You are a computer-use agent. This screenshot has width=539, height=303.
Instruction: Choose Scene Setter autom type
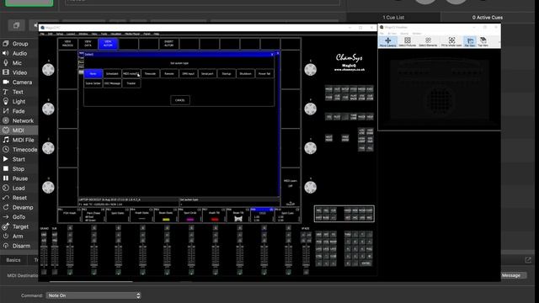click(x=93, y=83)
